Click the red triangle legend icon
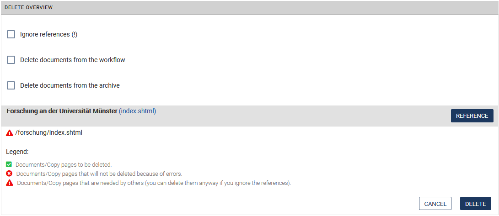Screen dimensions: 499x216 pos(9,183)
